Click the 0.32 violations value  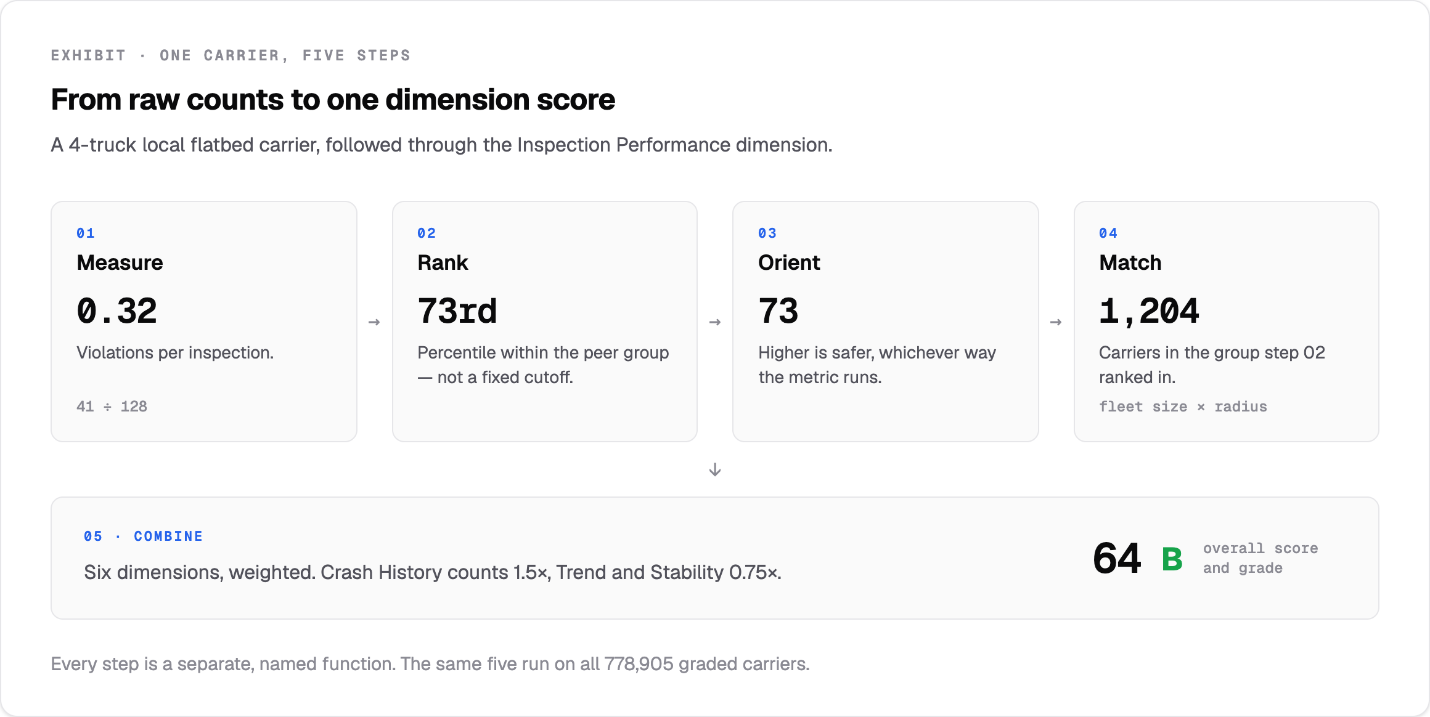pos(116,310)
